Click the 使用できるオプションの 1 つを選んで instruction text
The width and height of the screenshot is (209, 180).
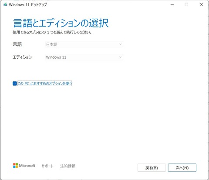click(52, 32)
